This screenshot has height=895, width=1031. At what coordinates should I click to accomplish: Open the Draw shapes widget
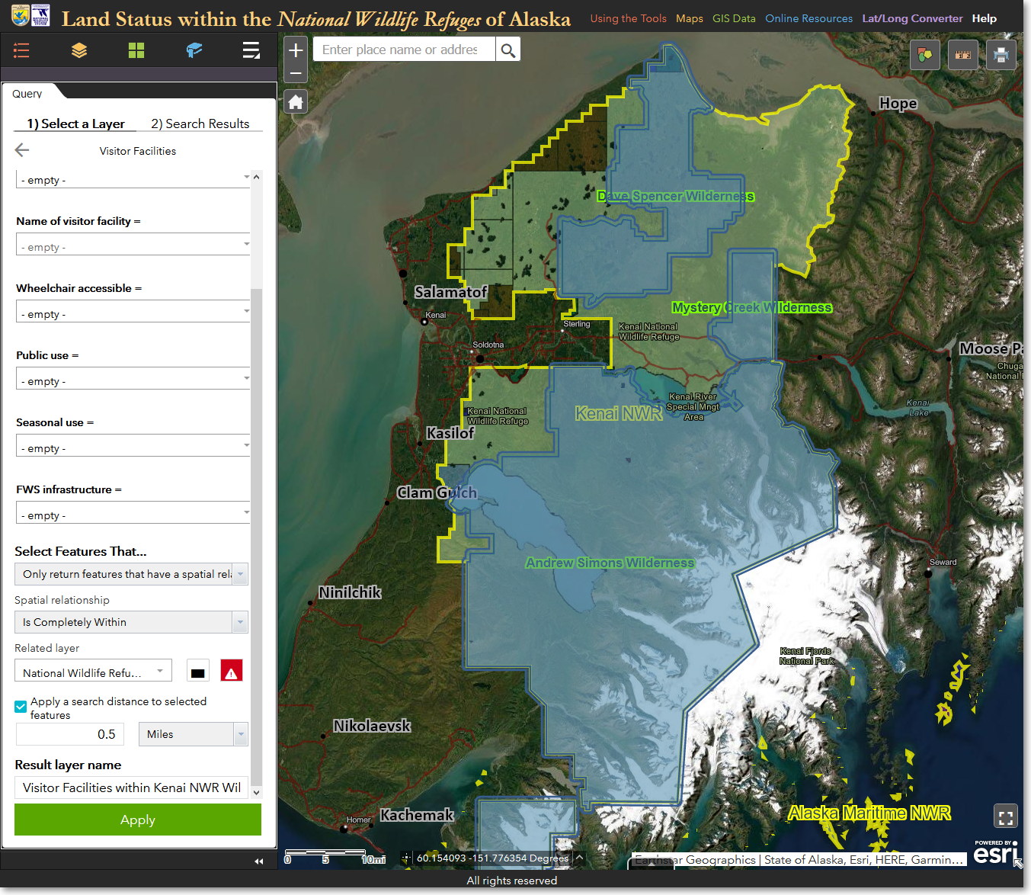coord(925,55)
